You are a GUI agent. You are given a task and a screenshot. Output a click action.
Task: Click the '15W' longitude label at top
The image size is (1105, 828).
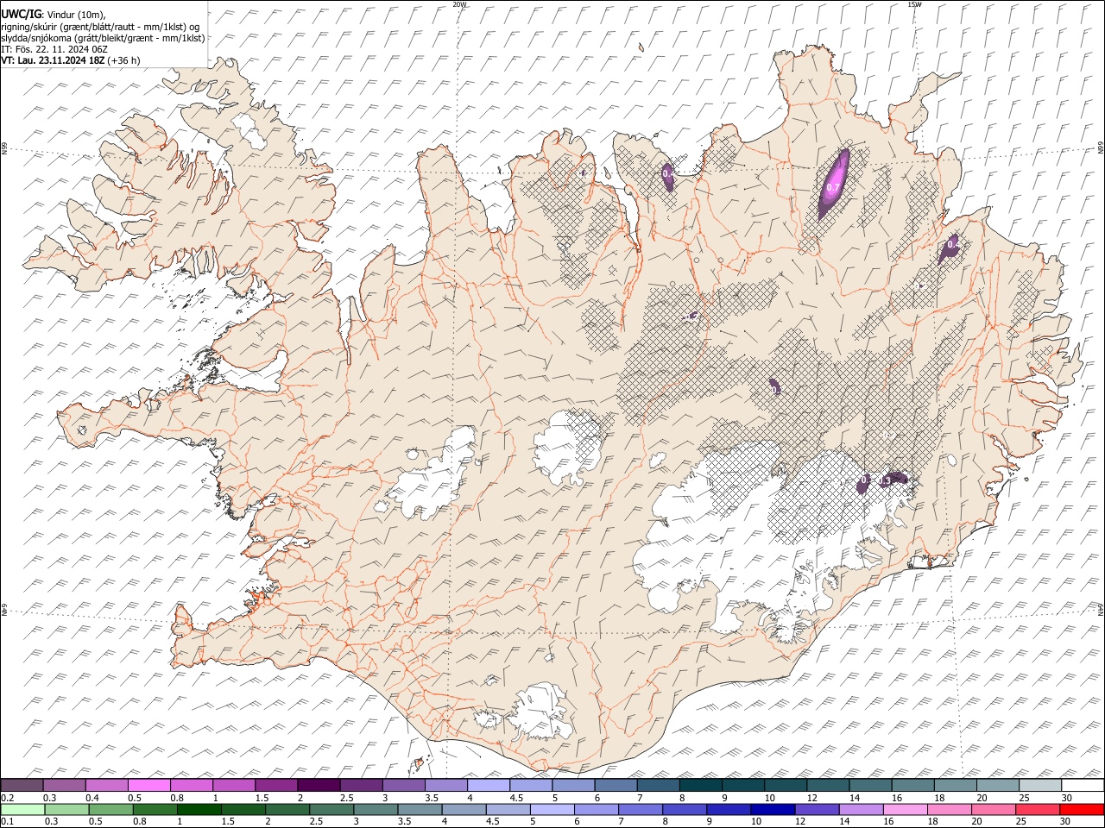coord(914,4)
